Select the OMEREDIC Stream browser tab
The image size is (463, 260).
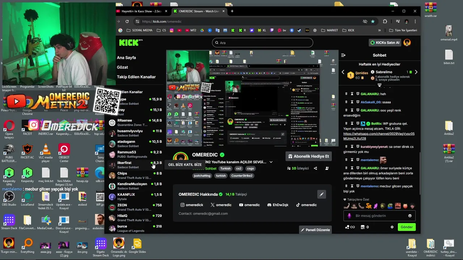pos(199,11)
